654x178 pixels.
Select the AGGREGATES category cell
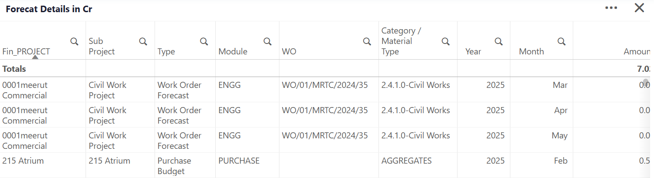coord(406,161)
